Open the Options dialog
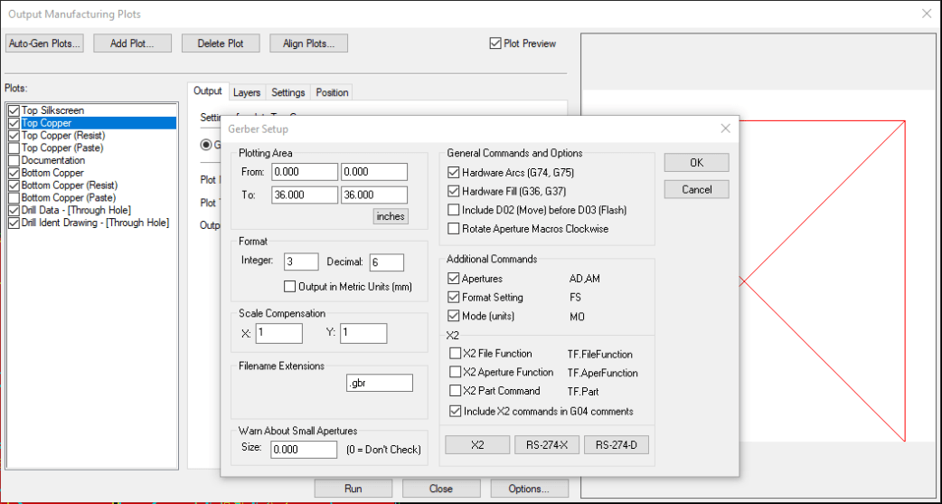 coord(529,489)
